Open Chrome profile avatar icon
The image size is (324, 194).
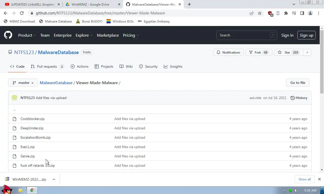pyautogui.click(x=310, y=13)
